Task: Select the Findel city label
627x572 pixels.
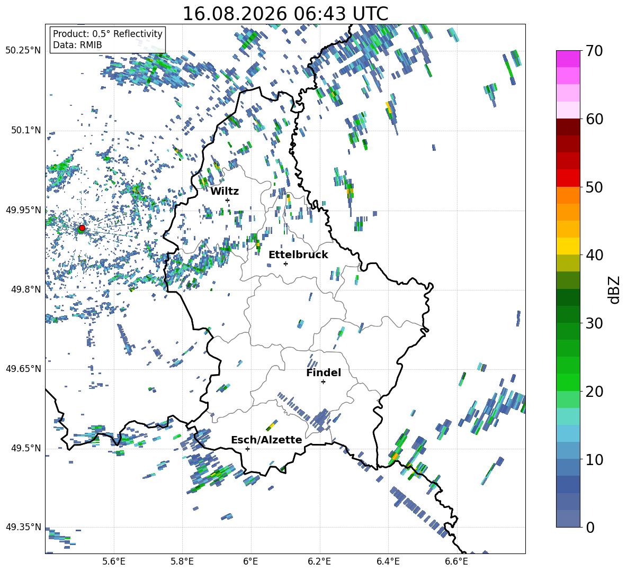Action: point(324,373)
